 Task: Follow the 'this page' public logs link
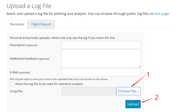162,14
